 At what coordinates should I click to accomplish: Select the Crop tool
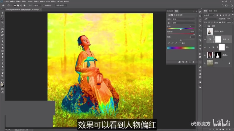pyautogui.click(x=2, y=25)
